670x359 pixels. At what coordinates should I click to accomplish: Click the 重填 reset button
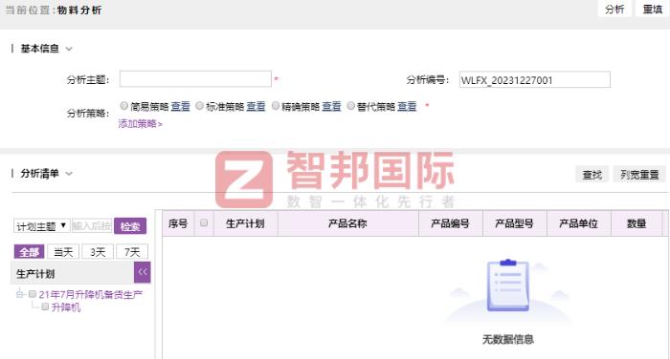tap(652, 9)
